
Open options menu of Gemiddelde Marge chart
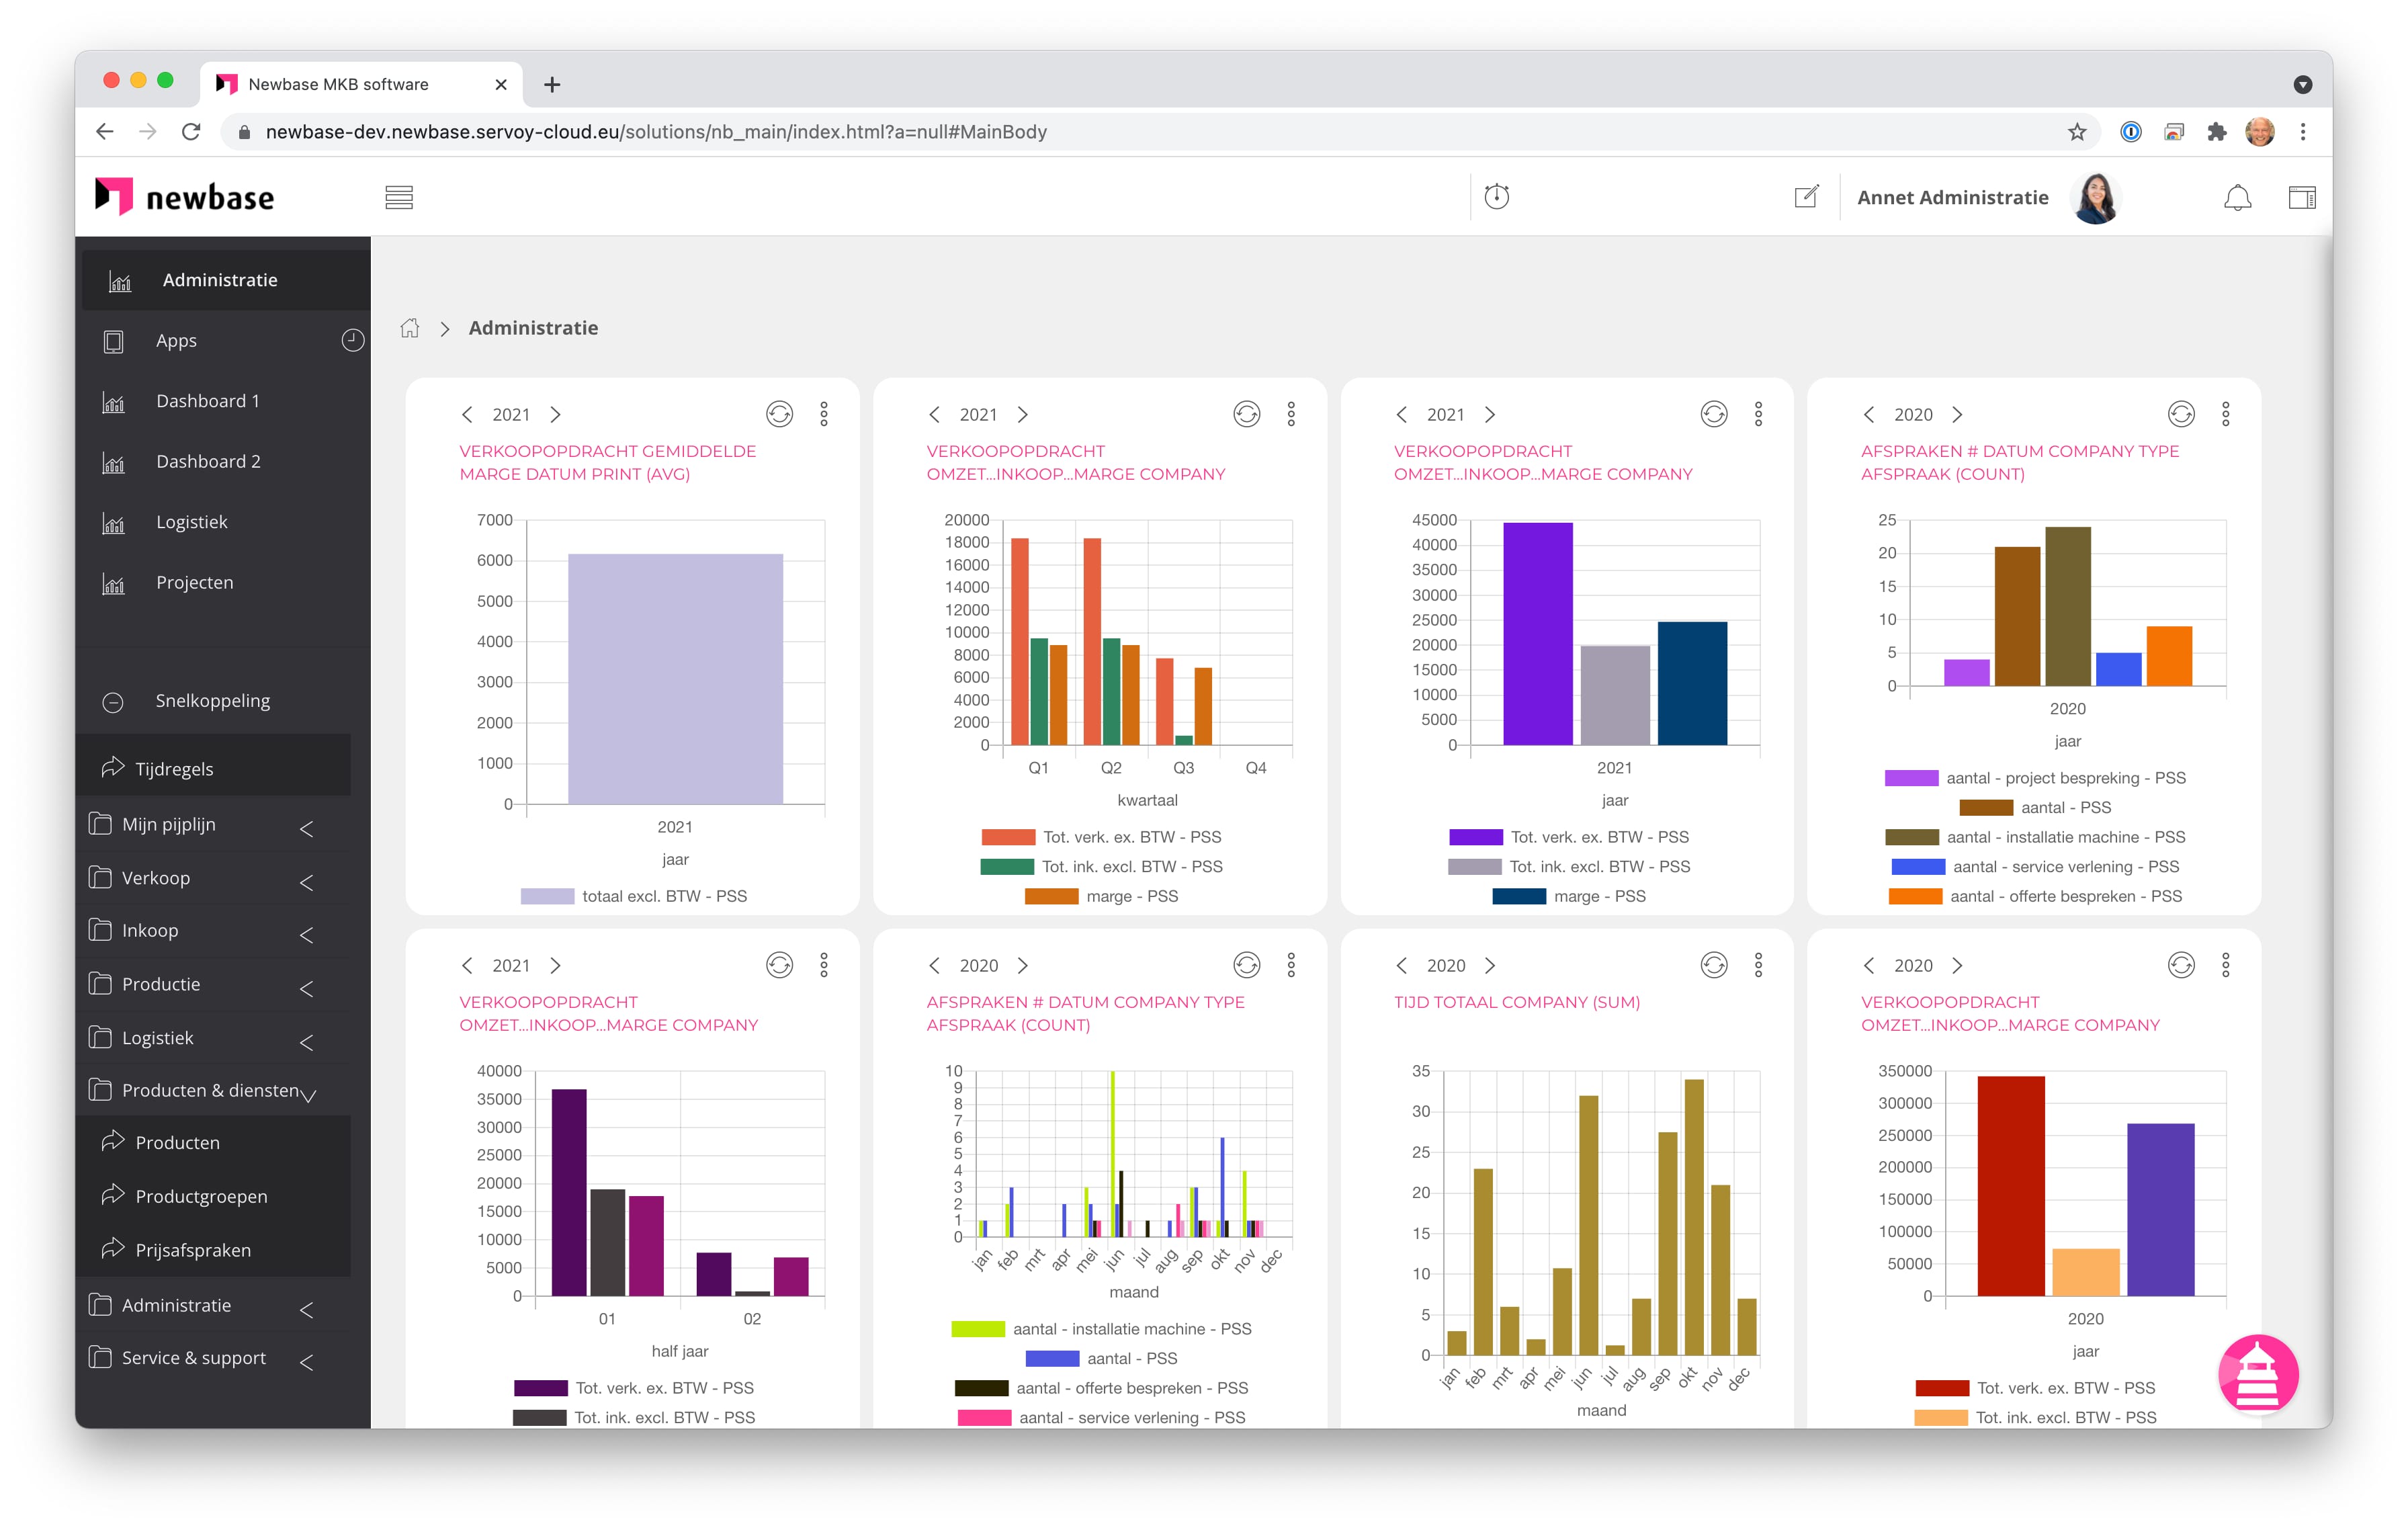[824, 414]
